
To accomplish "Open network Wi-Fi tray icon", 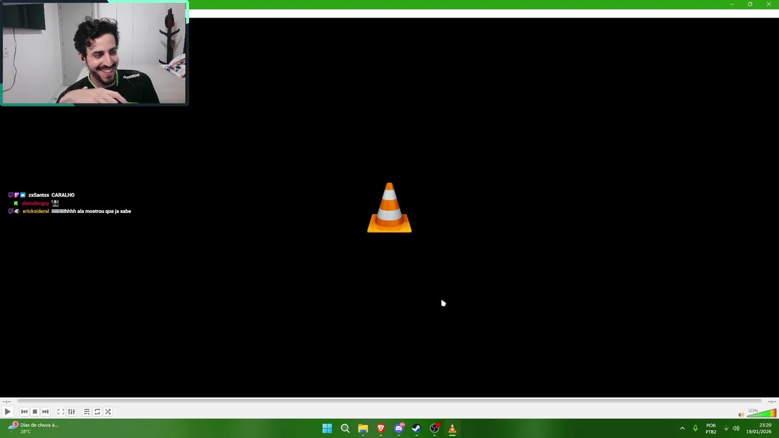I will click(x=726, y=429).
